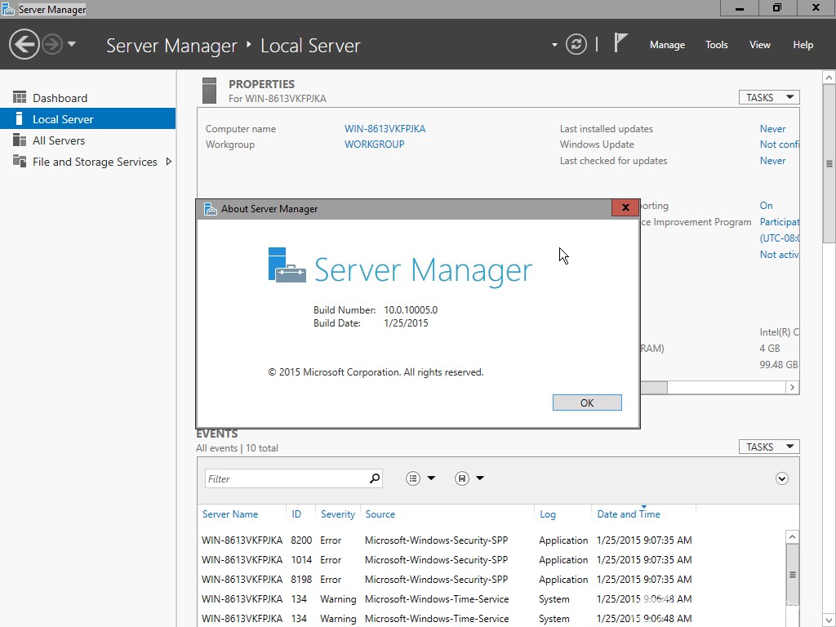This screenshot has height=627, width=836.
Task: Click the Local Server icon in sidebar
Action: [x=20, y=118]
